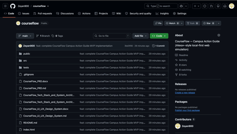237x134 pixels.
Task: Switch to Security and quality tab
Action: pyautogui.click(x=138, y=14)
